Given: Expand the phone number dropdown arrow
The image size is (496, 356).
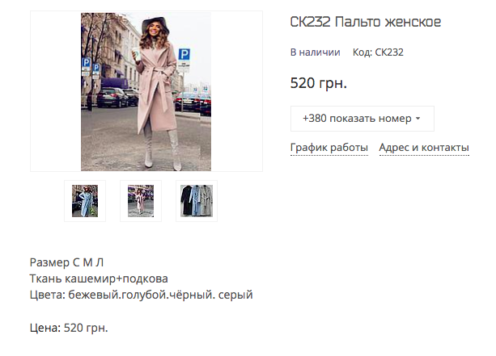Looking at the screenshot, I should click(418, 119).
